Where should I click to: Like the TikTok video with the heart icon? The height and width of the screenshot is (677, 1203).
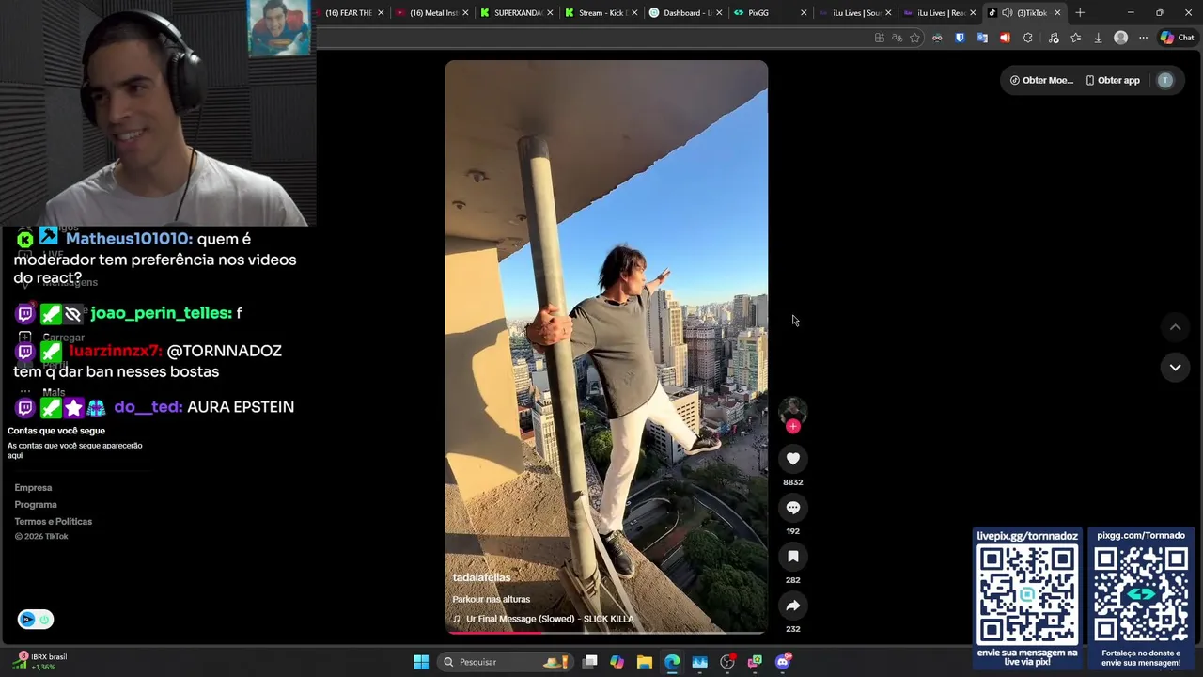793,459
